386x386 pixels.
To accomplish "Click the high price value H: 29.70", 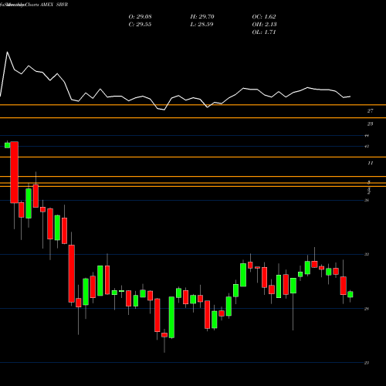I will click(202, 17).
